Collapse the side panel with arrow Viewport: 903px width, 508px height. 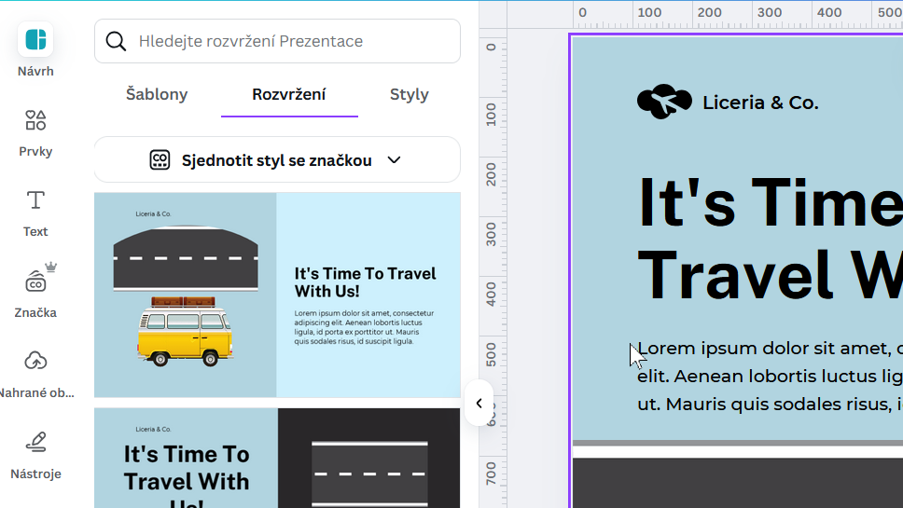click(x=479, y=403)
